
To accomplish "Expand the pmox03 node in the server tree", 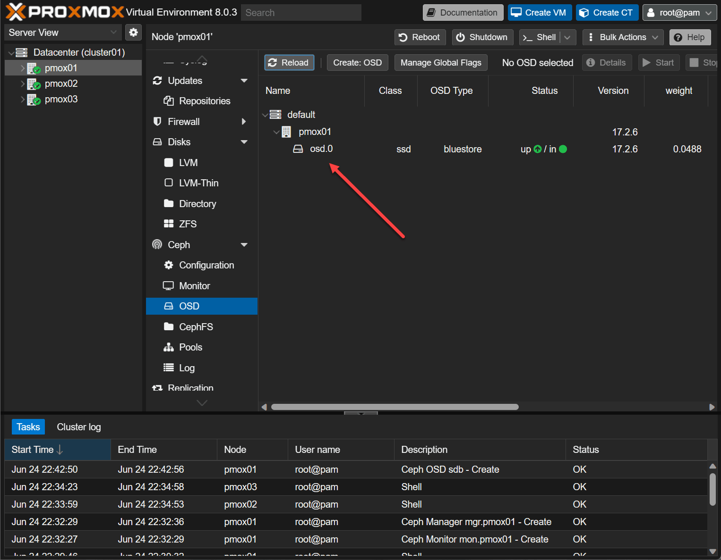I will tap(22, 100).
